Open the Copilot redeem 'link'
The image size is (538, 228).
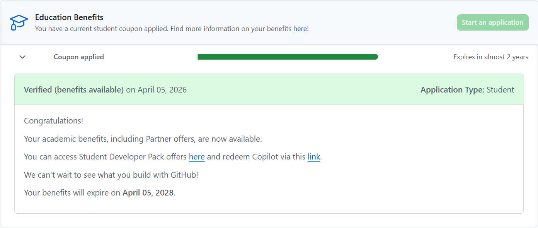314,157
